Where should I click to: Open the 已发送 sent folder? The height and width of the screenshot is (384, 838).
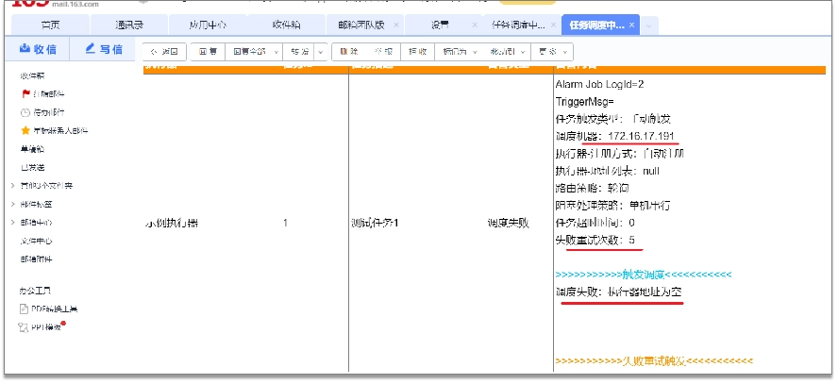[x=32, y=168]
